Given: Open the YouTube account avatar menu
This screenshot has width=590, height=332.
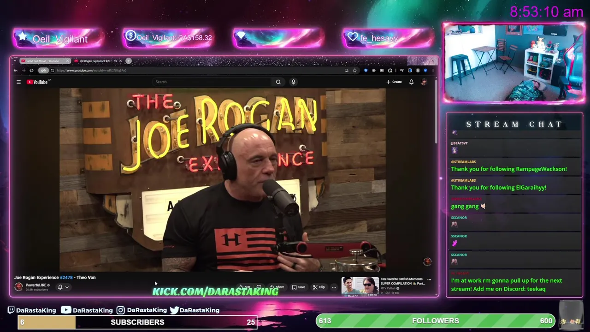Looking at the screenshot, I should [x=424, y=82].
